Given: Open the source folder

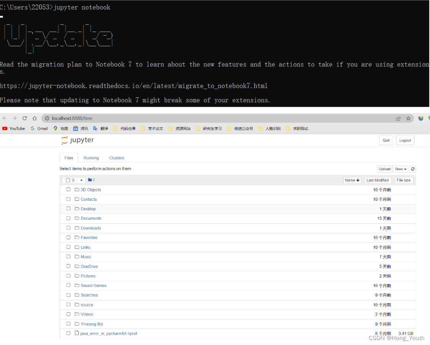Looking at the screenshot, I should coord(87,305).
